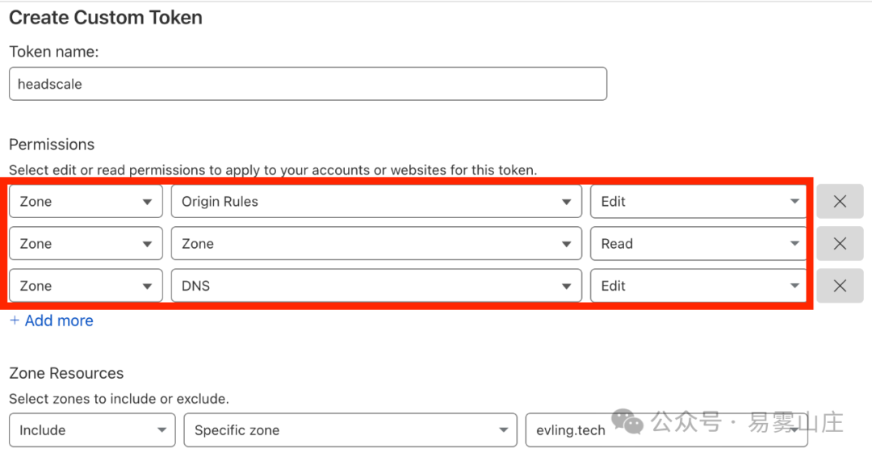Remove the Zone Read permission row
Screen dimensions: 872x457
(840, 244)
